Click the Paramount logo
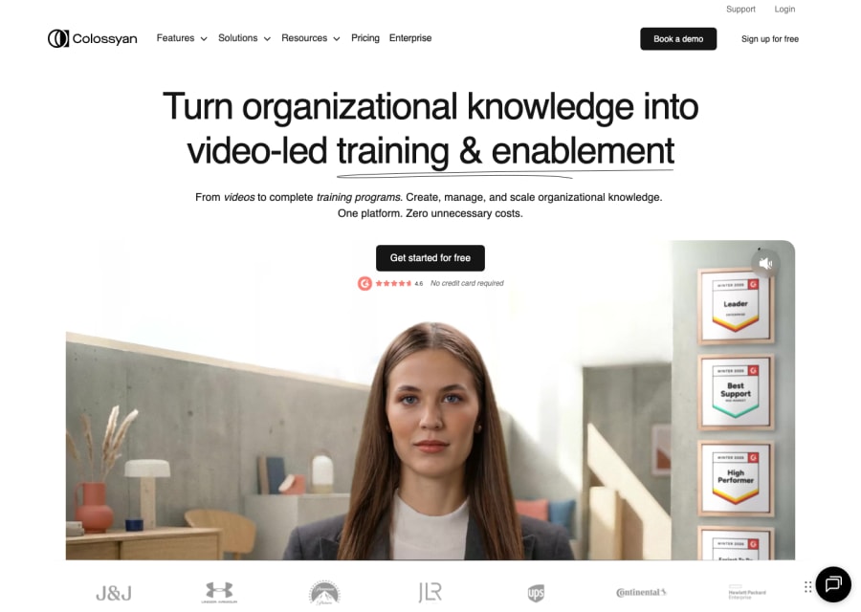 point(324,593)
